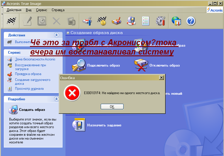Open Acronis Secure Zone toolbar icon with wrench
The width and height of the screenshot is (224, 156).
click(x=87, y=21)
